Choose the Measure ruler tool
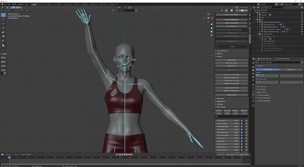304x167 pixels. [3, 45]
